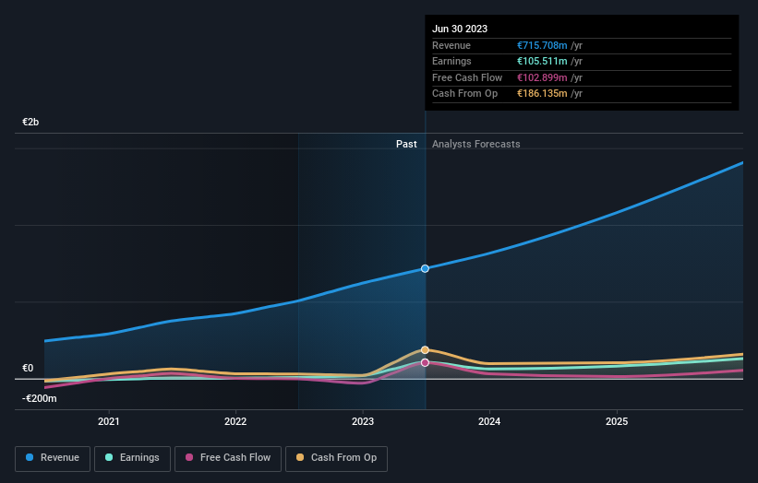This screenshot has height=483, width=758.
Task: Select the orange Cash From Op data point
Action: click(x=425, y=350)
